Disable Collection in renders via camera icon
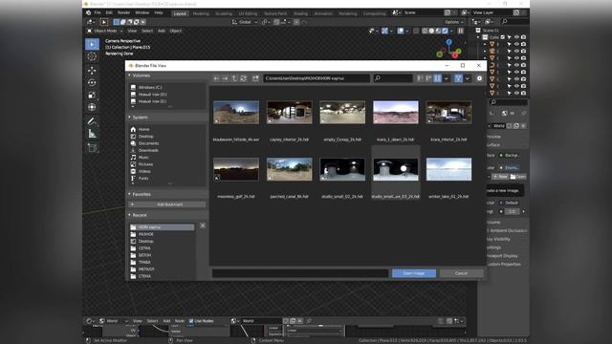The height and width of the screenshot is (344, 612). [x=523, y=37]
